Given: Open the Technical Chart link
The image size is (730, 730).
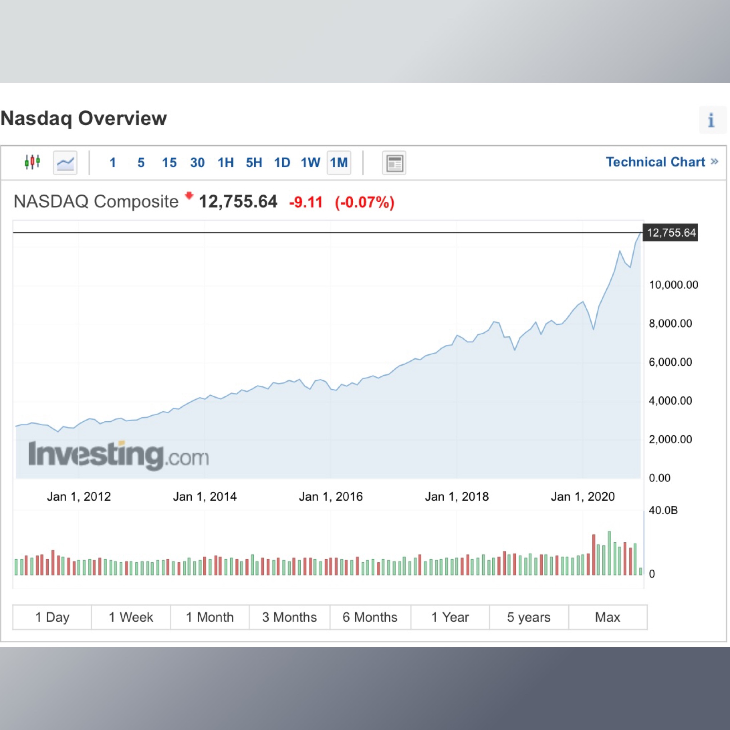Looking at the screenshot, I should [x=662, y=162].
